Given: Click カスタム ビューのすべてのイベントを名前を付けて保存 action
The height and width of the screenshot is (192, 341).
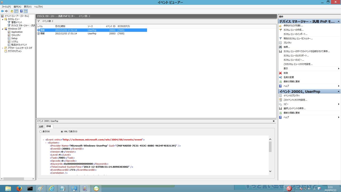Looking at the screenshot, I should click(306, 51).
